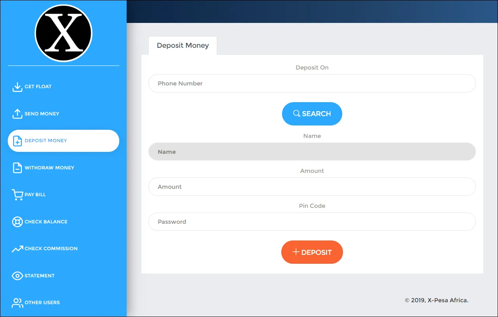The height and width of the screenshot is (317, 498).
Task: Focus the Phone Number input field
Action: [312, 83]
